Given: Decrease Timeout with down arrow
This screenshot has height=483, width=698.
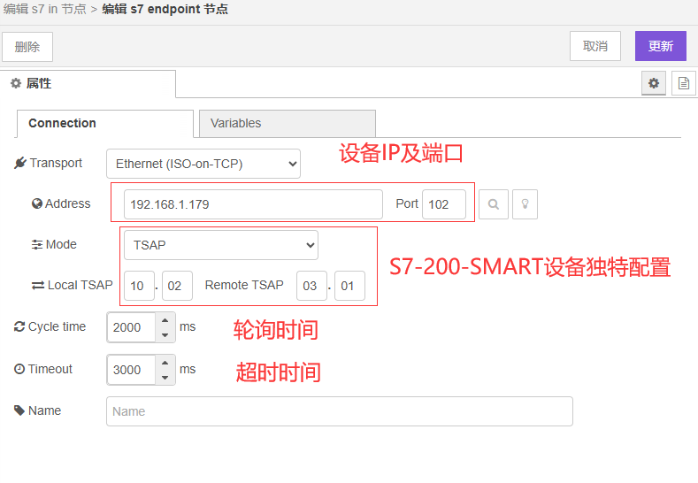Looking at the screenshot, I should pos(165,377).
